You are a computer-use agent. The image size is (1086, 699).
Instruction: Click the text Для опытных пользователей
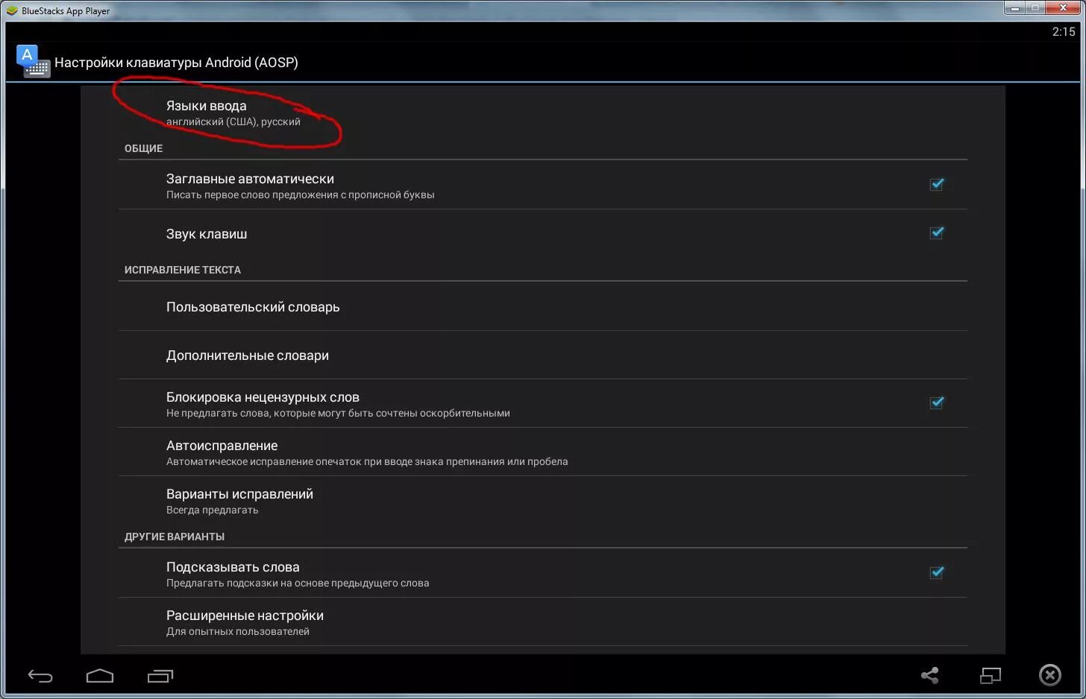(238, 632)
